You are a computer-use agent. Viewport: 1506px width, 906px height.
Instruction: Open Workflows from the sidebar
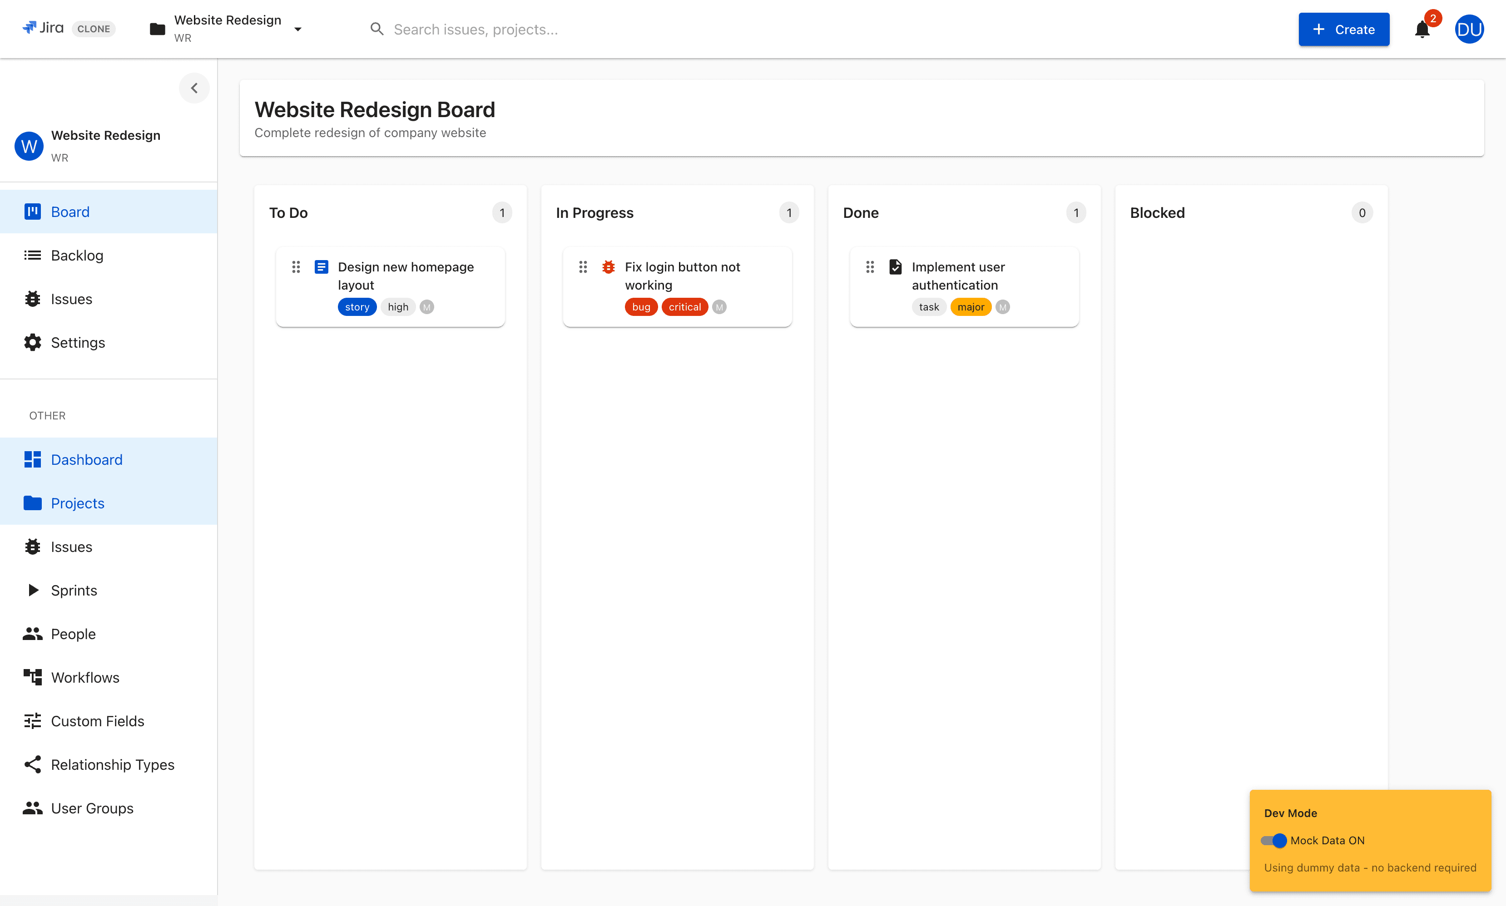pyautogui.click(x=85, y=677)
